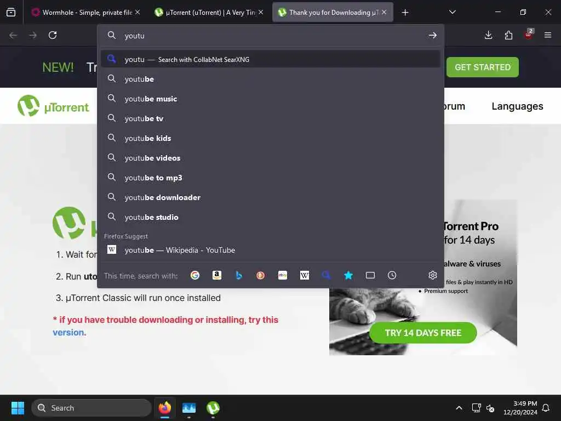Follow the 'version' link
This screenshot has width=561, height=421.
coord(68,332)
